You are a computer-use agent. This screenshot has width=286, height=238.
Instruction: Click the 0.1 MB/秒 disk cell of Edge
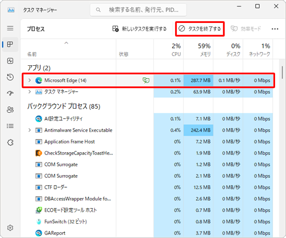click(x=228, y=81)
